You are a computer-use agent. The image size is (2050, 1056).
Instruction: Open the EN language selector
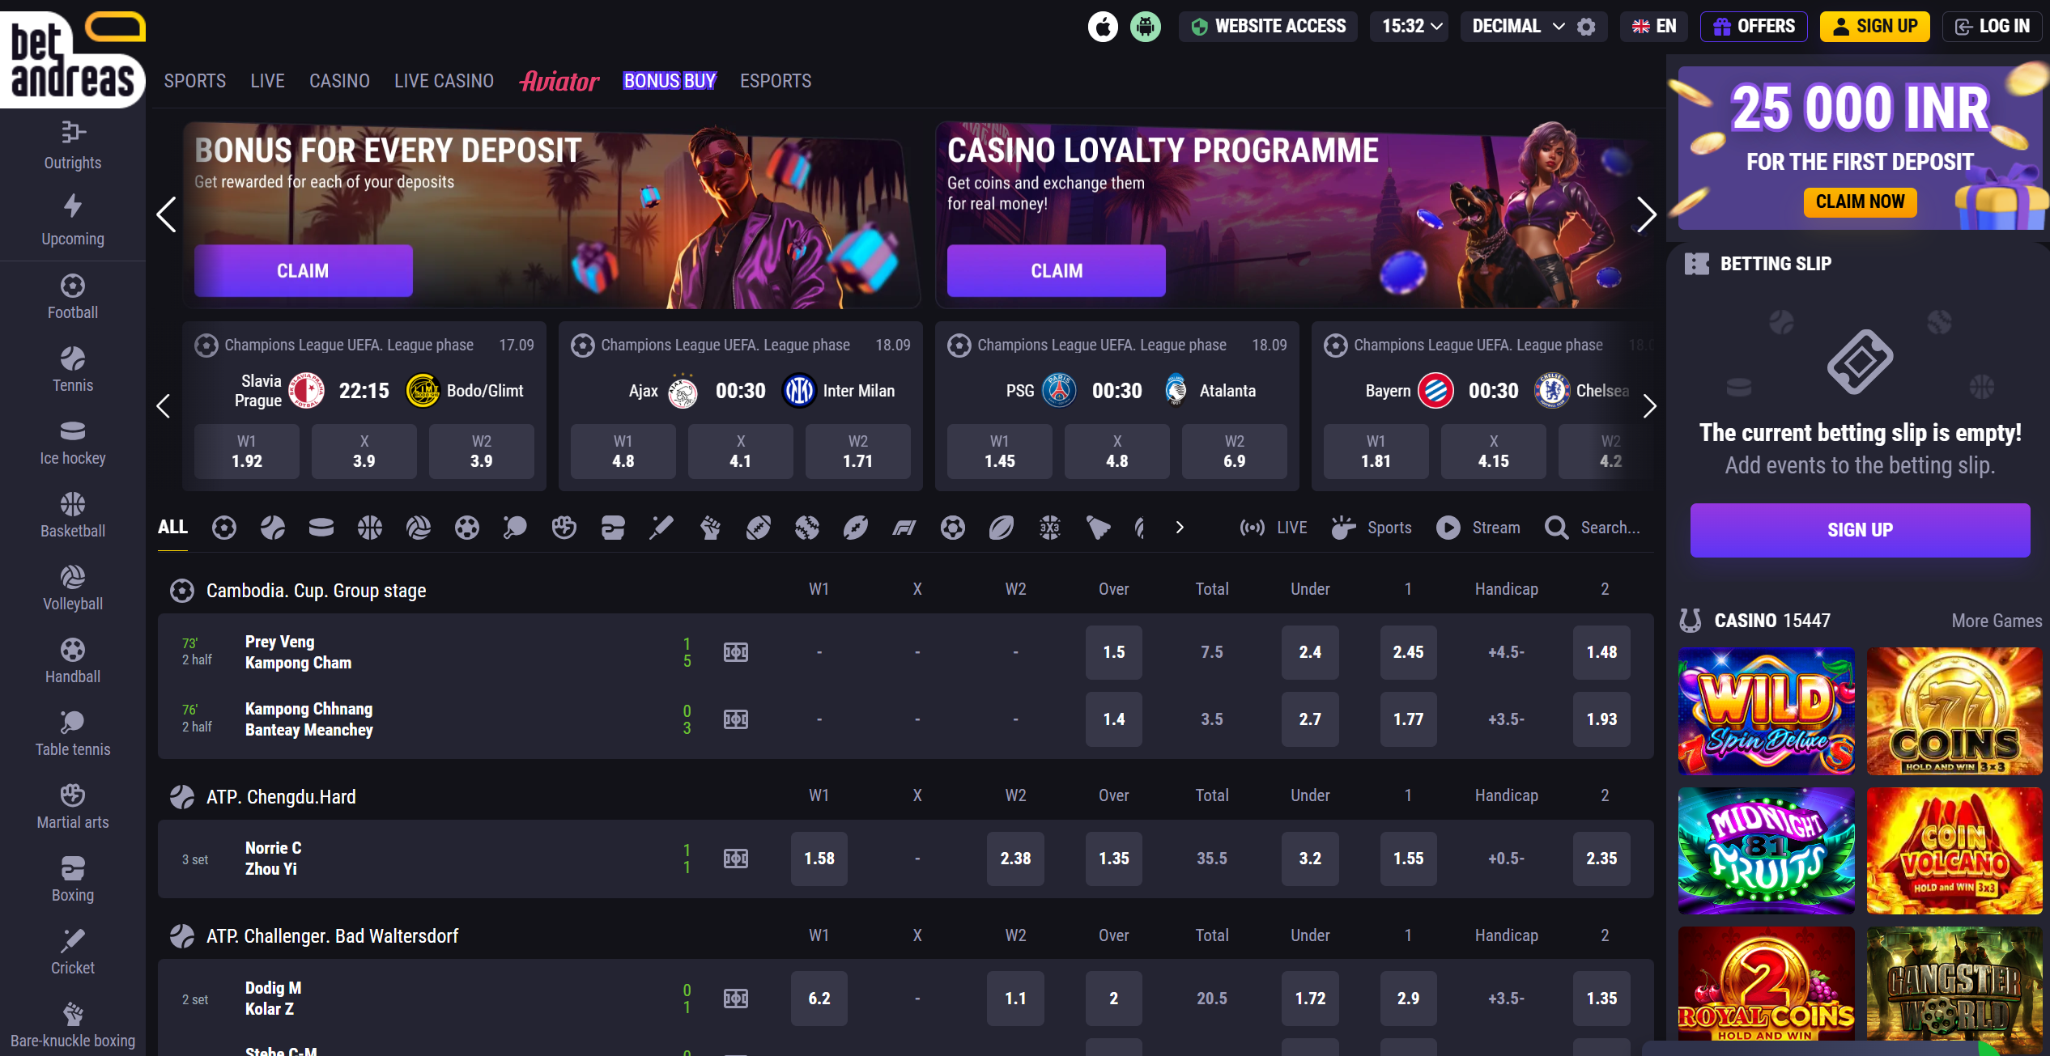[1653, 27]
